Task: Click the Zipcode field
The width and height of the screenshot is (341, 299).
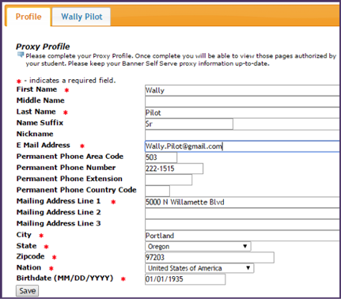Action: click(x=210, y=257)
